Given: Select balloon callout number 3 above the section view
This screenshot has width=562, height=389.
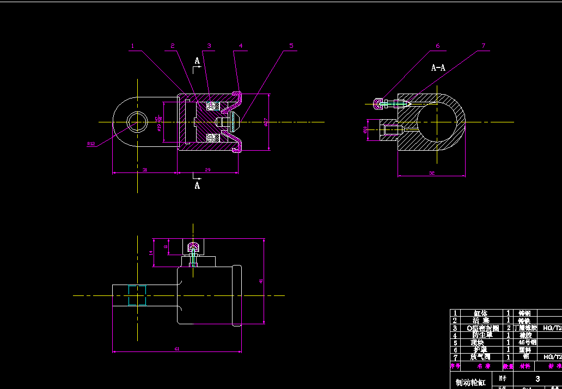Looking at the screenshot, I should click(x=209, y=46).
